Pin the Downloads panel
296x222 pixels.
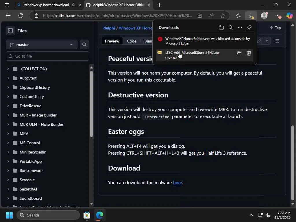(x=249, y=27)
